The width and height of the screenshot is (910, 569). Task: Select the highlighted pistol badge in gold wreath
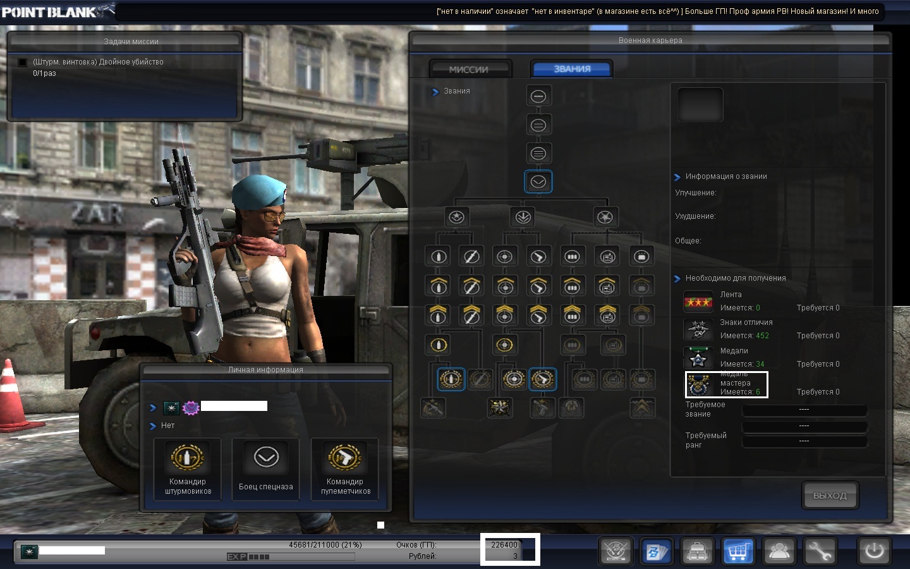[543, 379]
